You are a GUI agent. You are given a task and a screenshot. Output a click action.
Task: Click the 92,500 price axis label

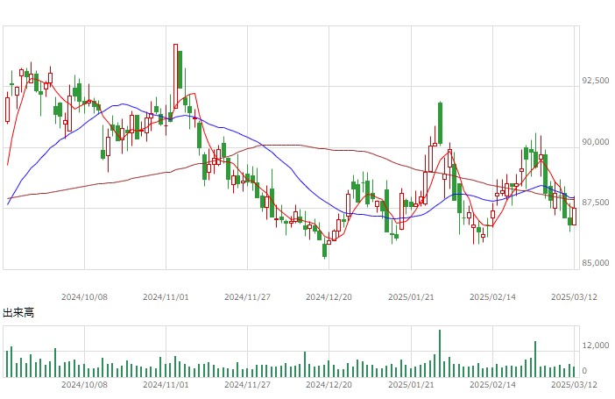click(596, 80)
